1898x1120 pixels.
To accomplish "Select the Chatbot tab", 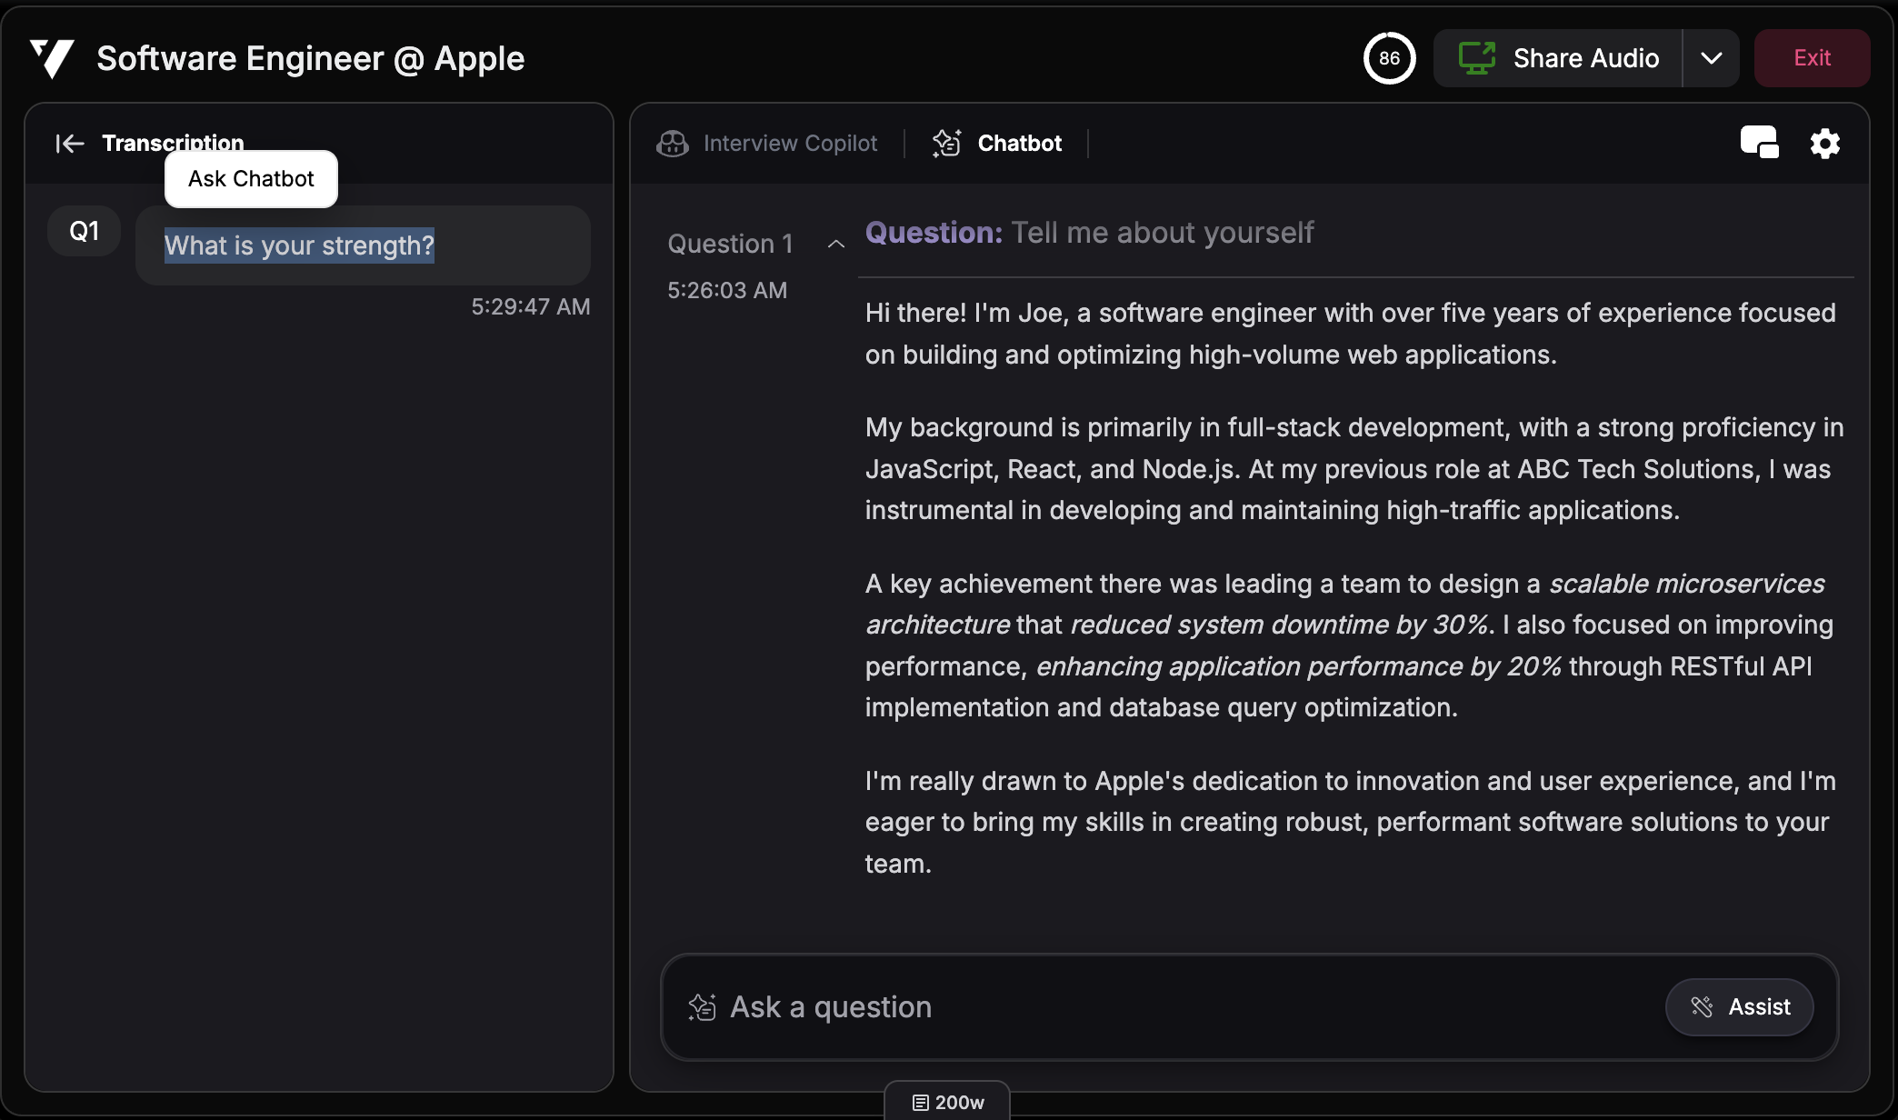I will [1019, 143].
